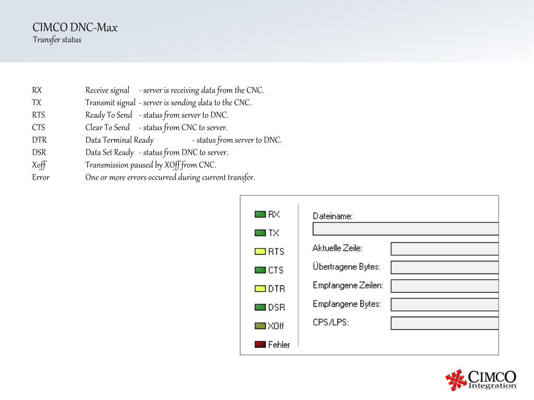Click 'Clear To Send' description text
Image resolution: width=534 pixels, height=400 pixels.
click(x=107, y=128)
